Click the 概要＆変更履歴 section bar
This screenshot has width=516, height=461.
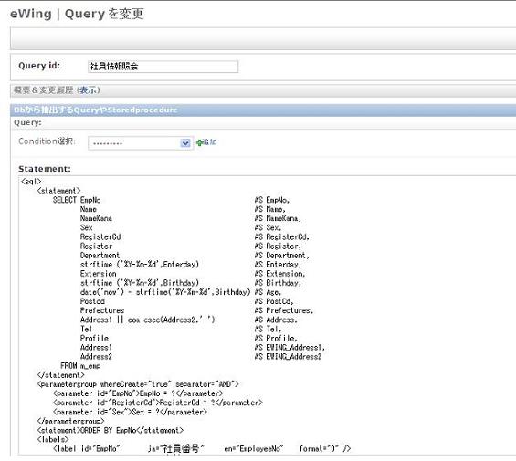pyautogui.click(x=263, y=90)
